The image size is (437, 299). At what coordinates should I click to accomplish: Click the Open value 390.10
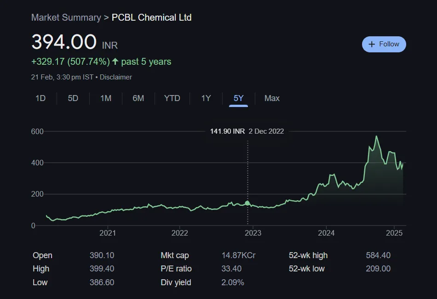click(x=102, y=255)
